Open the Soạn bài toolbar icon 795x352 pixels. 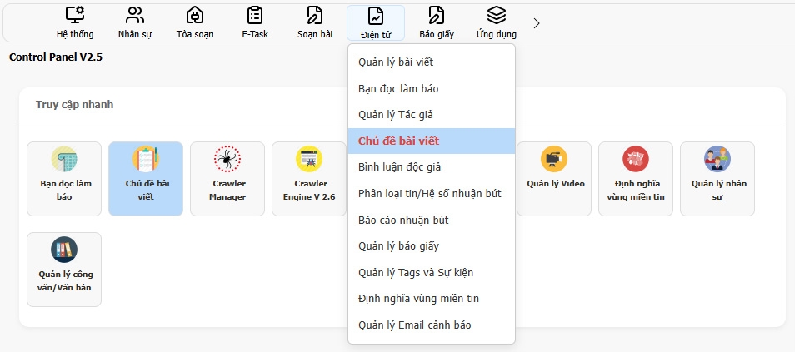click(315, 22)
